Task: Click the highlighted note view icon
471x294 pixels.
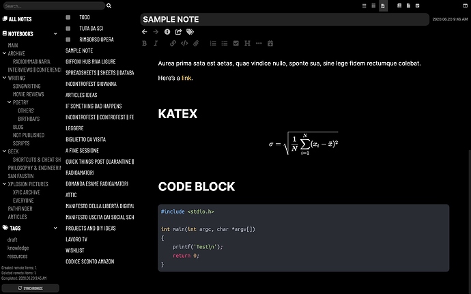Action: pos(383,5)
